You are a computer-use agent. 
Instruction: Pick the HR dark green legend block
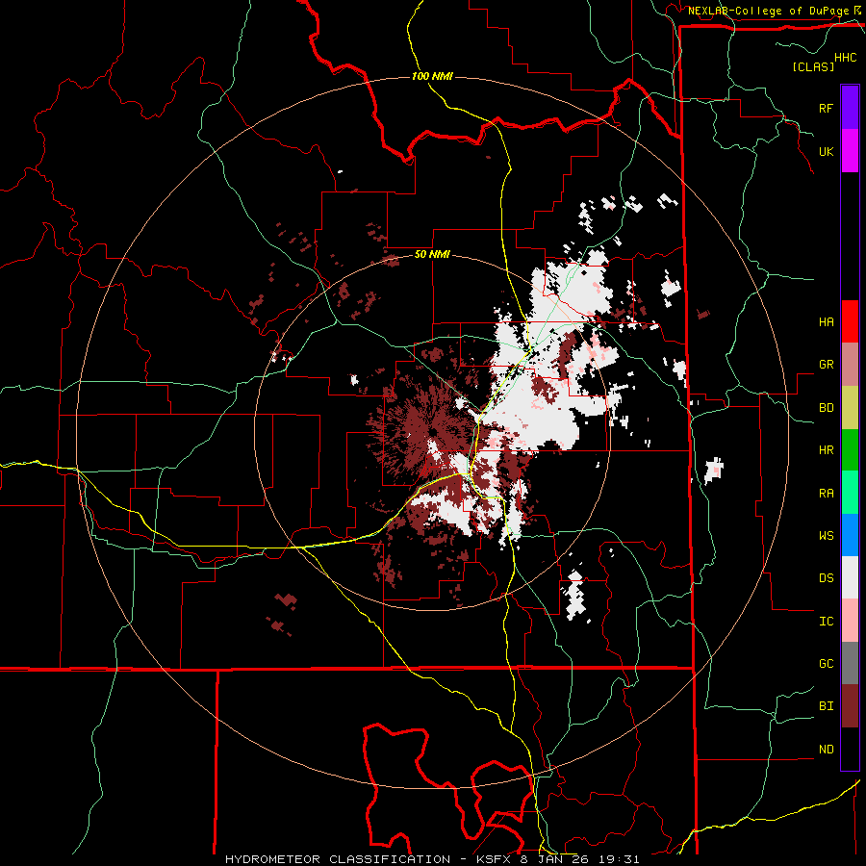850,449
